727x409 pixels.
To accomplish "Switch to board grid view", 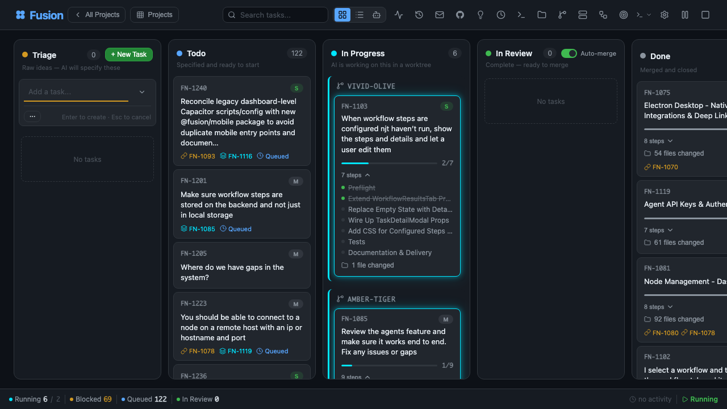I will tap(342, 15).
